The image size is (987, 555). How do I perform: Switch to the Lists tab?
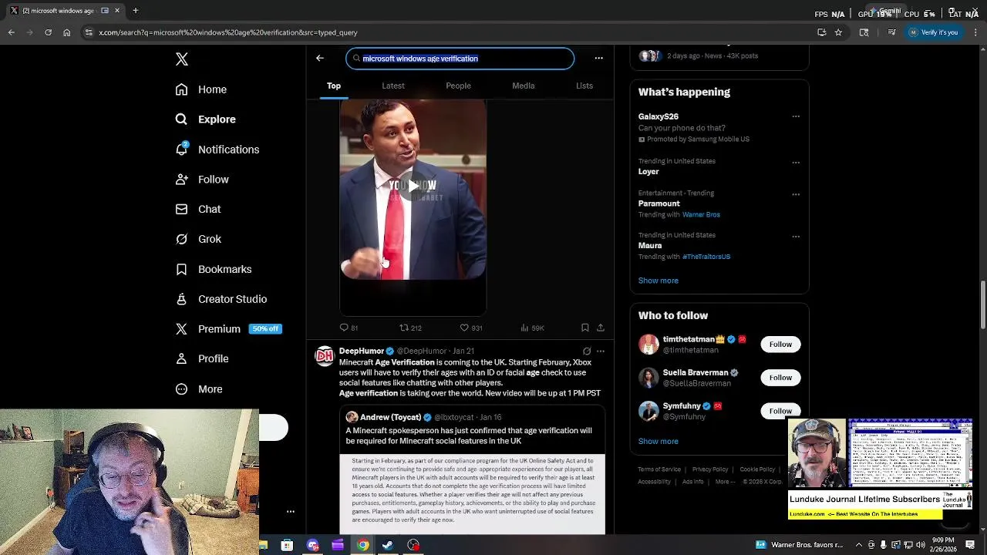pyautogui.click(x=584, y=86)
